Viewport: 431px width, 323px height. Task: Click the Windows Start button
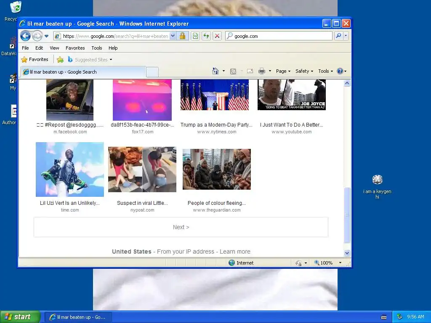coord(20,317)
